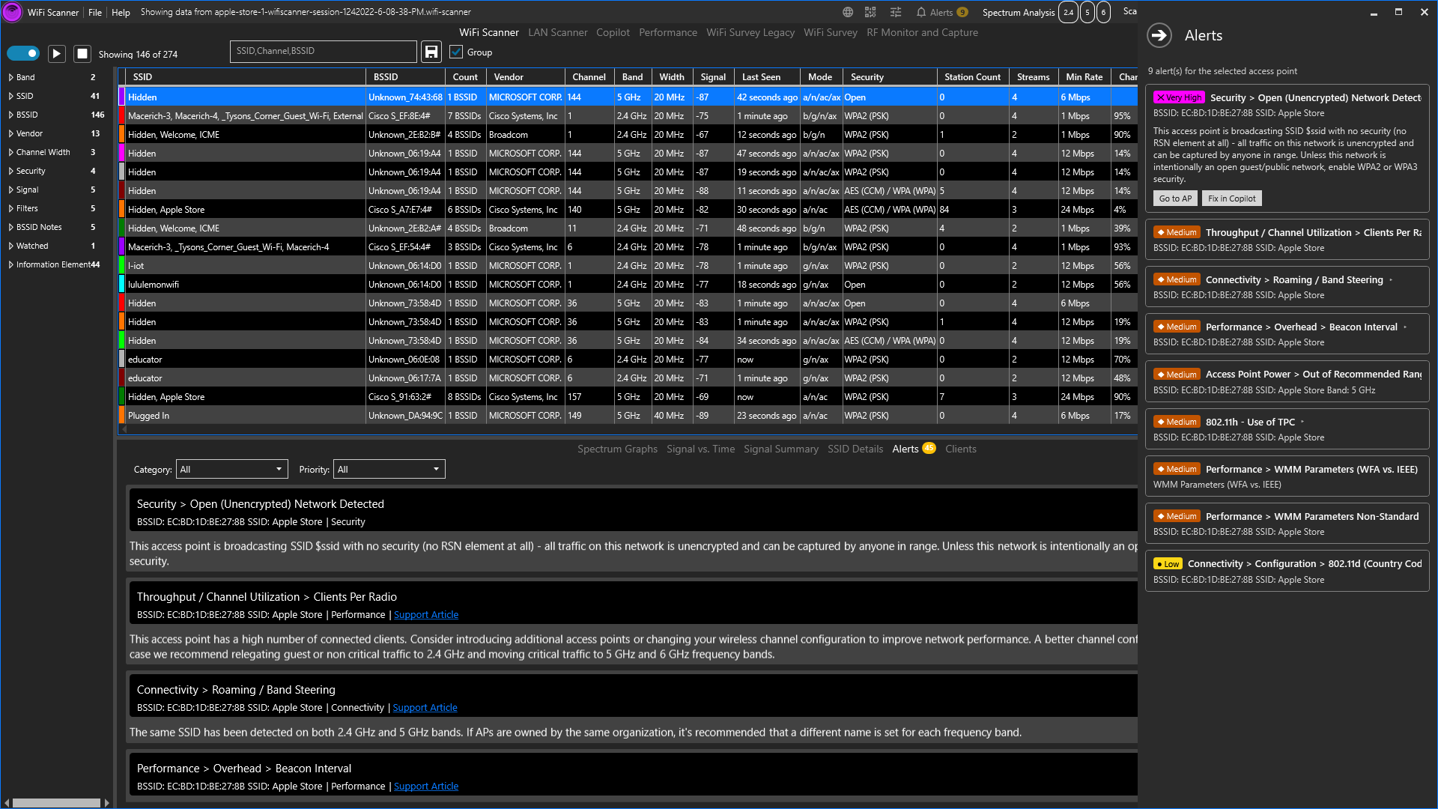Image resolution: width=1438 pixels, height=809 pixels.
Task: Open the RF Monitor and Capture tab
Action: (922, 32)
